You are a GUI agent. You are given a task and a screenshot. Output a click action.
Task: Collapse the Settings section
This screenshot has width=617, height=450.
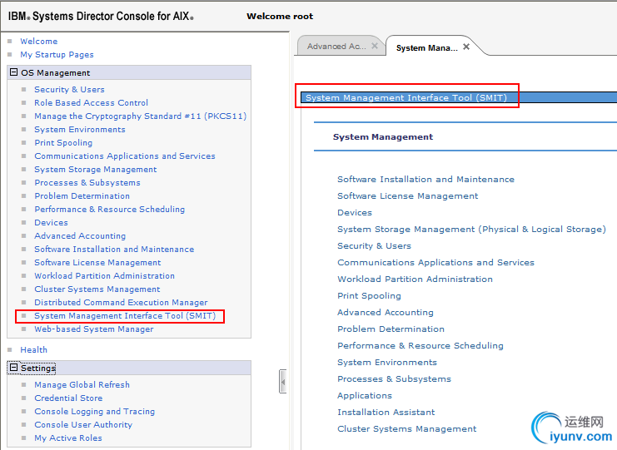click(x=14, y=368)
